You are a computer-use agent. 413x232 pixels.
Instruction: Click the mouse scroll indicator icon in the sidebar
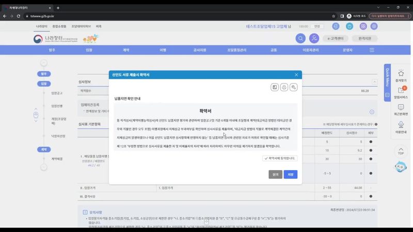(36, 115)
